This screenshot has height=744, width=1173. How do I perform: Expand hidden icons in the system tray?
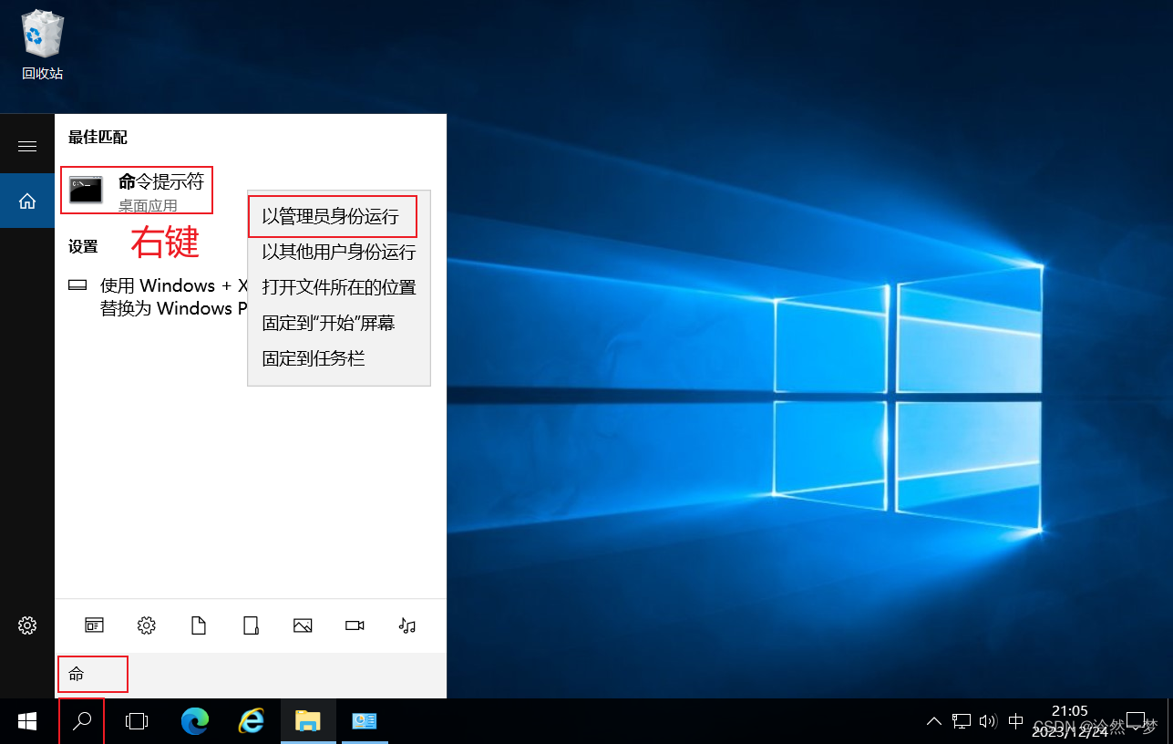click(x=933, y=720)
